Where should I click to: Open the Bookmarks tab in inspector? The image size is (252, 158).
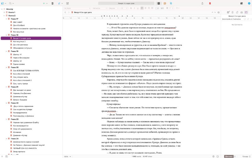pos(232,12)
